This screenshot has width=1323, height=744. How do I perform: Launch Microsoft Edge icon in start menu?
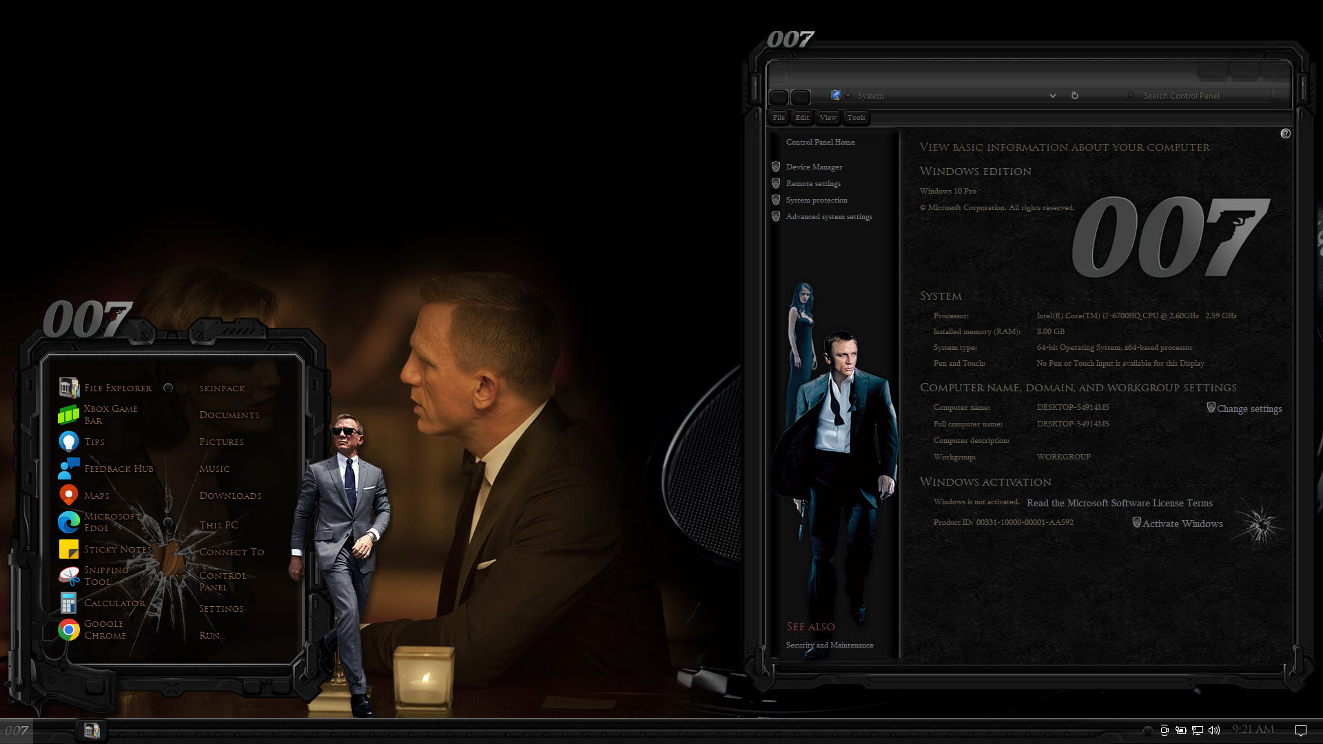[69, 522]
